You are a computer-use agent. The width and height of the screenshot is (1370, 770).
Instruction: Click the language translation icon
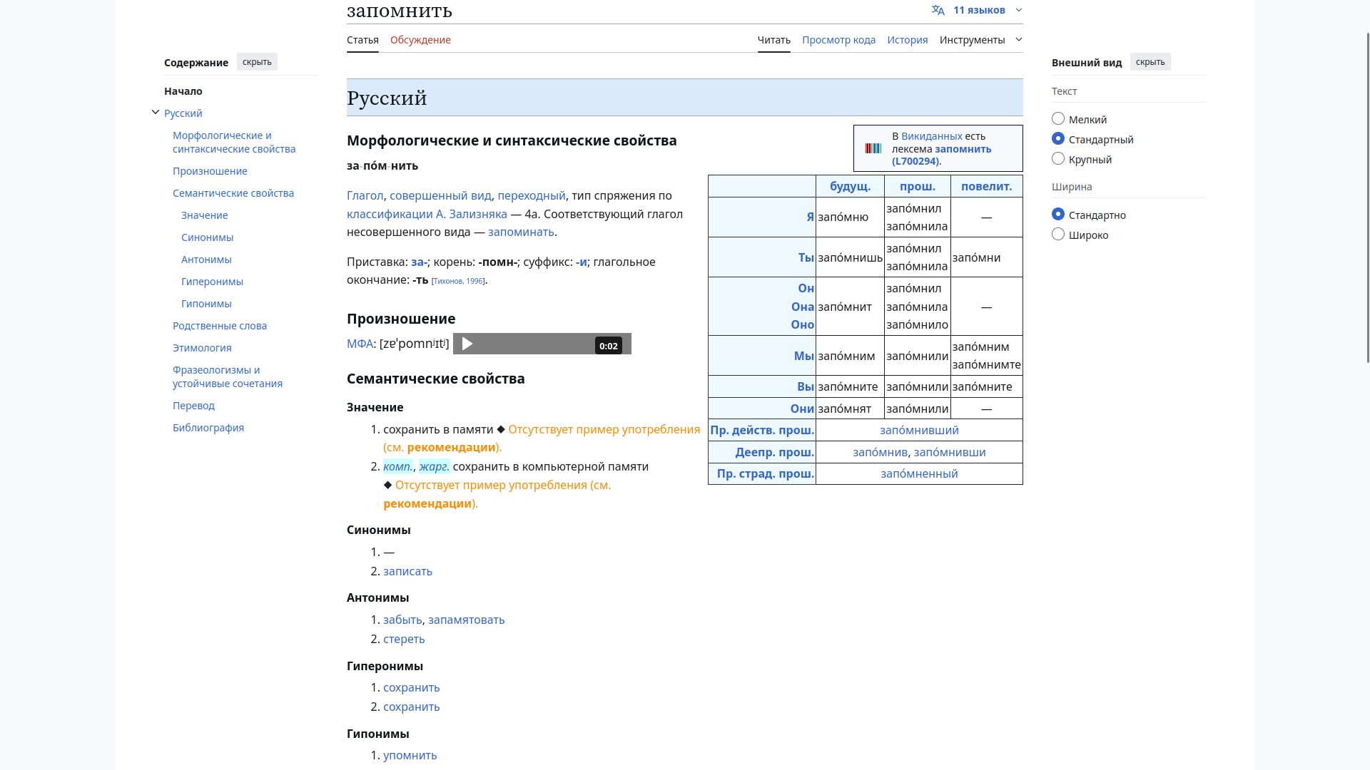pyautogui.click(x=938, y=10)
